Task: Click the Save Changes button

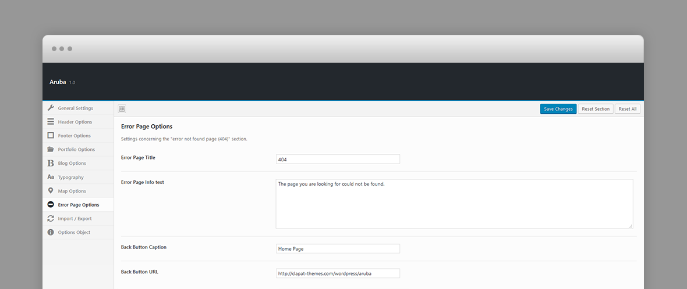Action: tap(558, 109)
